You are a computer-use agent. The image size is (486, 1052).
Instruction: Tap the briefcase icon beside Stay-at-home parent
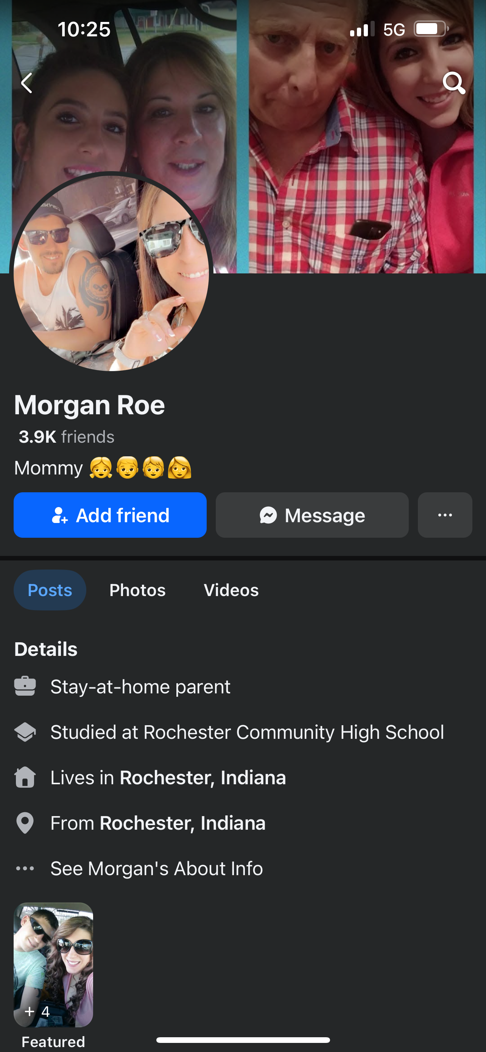(x=25, y=687)
